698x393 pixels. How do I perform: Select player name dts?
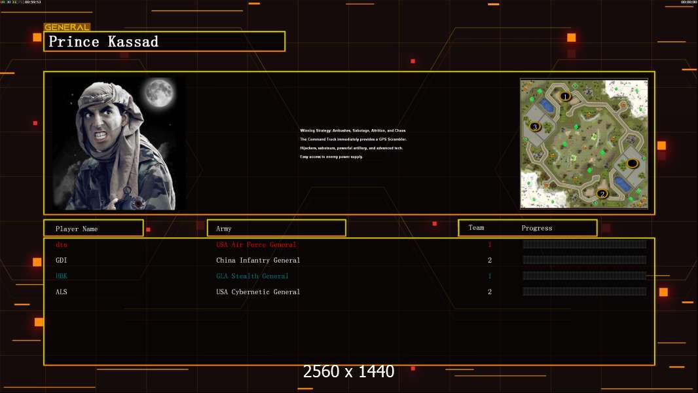pos(62,244)
